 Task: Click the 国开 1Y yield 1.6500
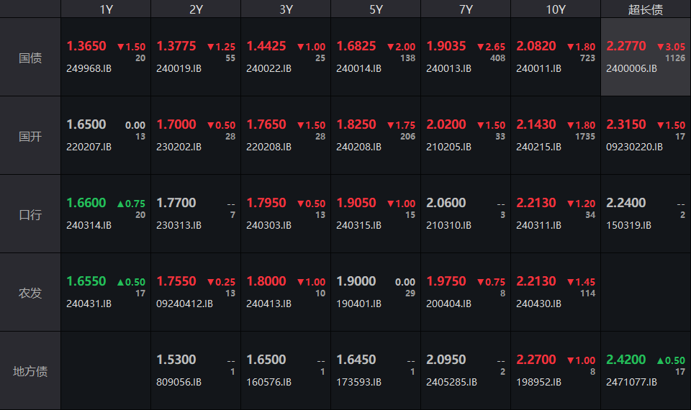[86, 124]
